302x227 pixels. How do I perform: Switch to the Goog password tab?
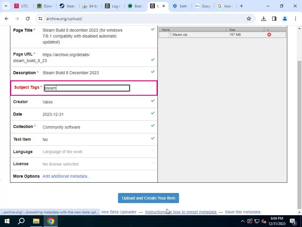203,6
